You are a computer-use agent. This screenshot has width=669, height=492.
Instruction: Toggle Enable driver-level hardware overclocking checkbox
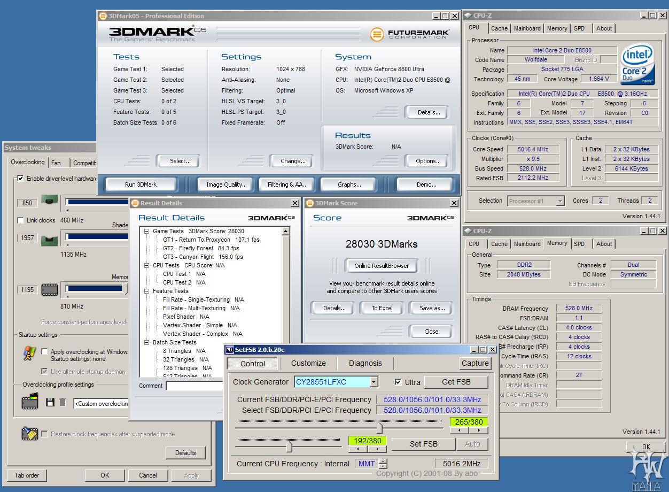tap(20, 179)
